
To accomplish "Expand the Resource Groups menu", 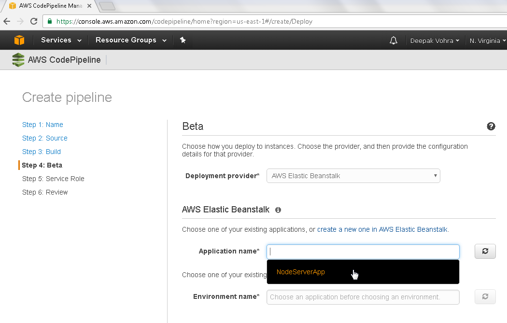I will click(131, 40).
